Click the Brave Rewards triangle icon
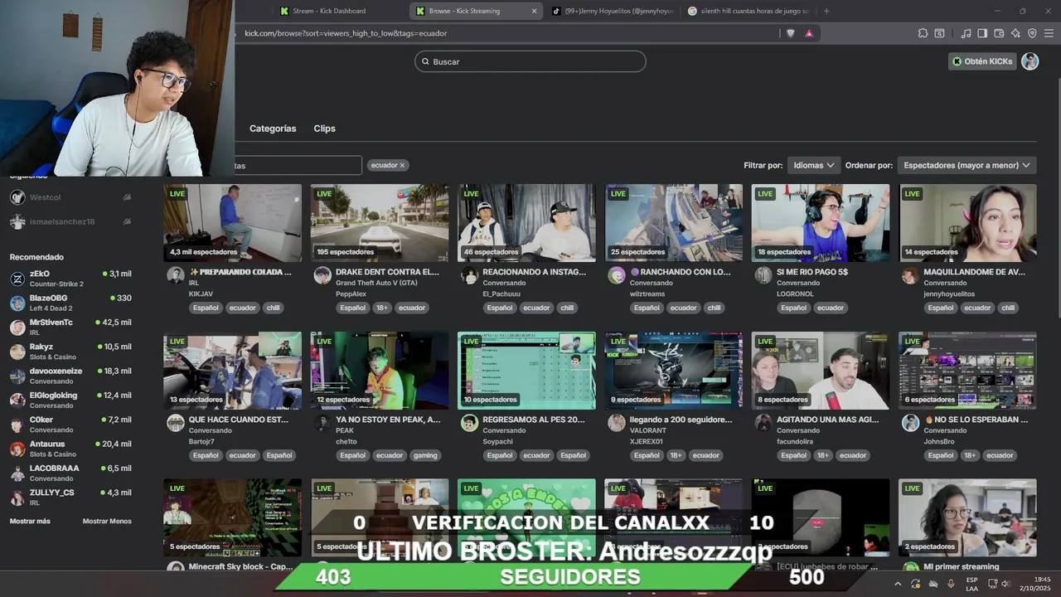Image resolution: width=1061 pixels, height=597 pixels. [809, 33]
